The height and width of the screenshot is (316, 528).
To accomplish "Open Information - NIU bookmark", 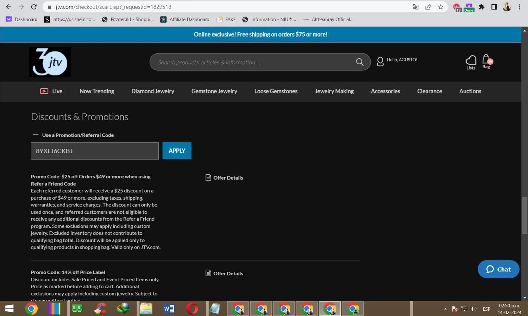I will [x=269, y=19].
